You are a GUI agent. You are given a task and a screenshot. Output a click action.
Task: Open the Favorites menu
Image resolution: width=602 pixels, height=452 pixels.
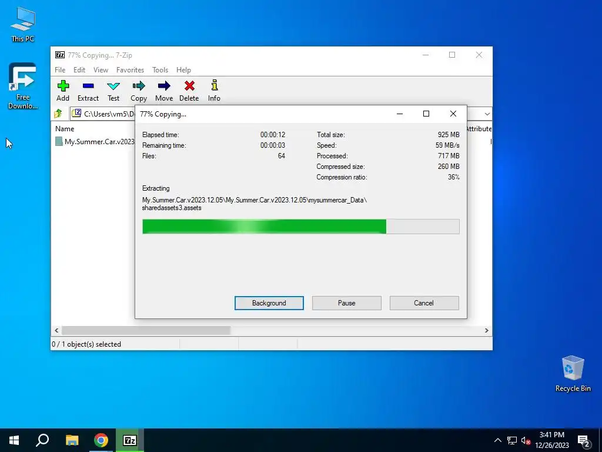pos(130,70)
